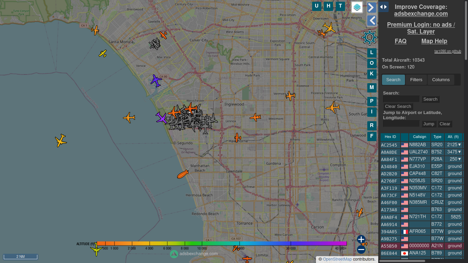This screenshot has width=468, height=263.
Task: Toggle the O map button
Action: [372, 63]
